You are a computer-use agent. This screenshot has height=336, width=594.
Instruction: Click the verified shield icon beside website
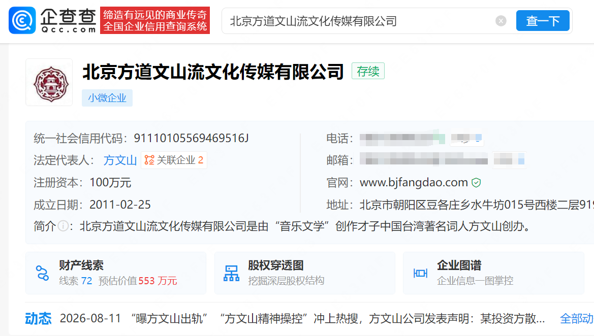pyautogui.click(x=476, y=183)
